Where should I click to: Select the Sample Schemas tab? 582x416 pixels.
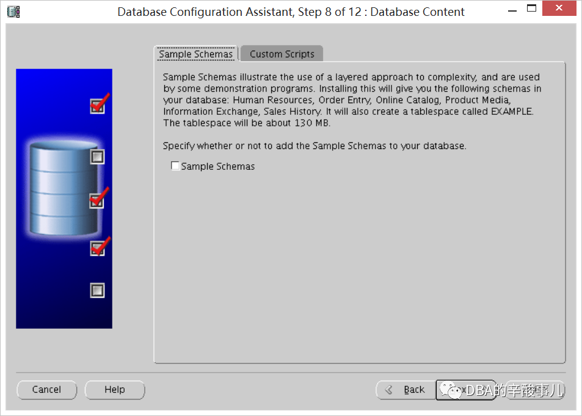[195, 54]
